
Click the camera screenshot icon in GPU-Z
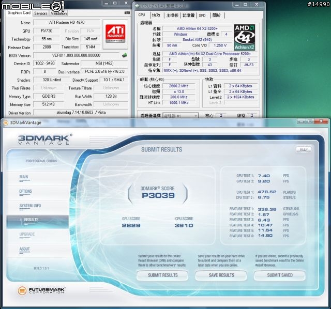(x=127, y=13)
